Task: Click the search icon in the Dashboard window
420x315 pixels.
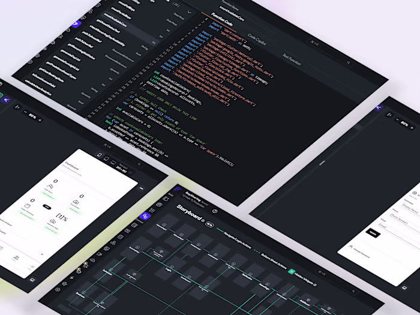Action: (139, 164)
